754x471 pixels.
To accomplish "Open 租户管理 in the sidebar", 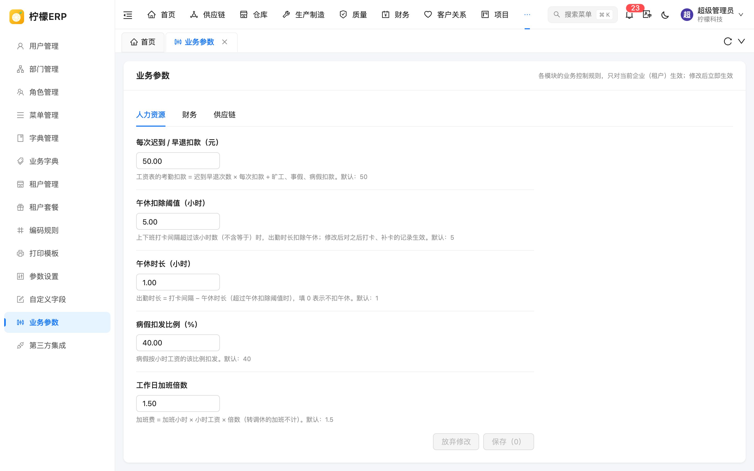I will tap(57, 184).
